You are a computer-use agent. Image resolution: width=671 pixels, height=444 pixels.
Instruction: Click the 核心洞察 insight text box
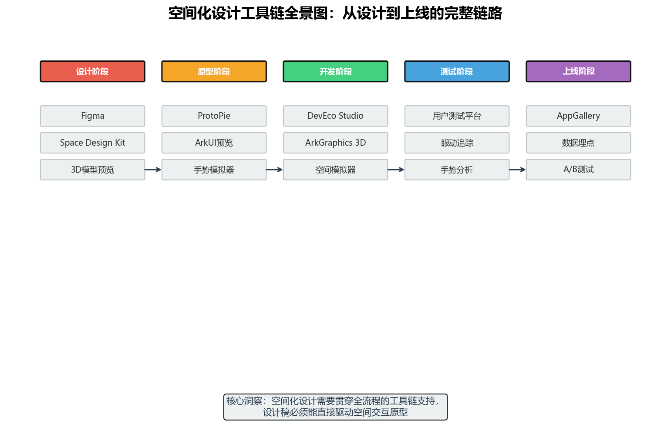(x=335, y=407)
